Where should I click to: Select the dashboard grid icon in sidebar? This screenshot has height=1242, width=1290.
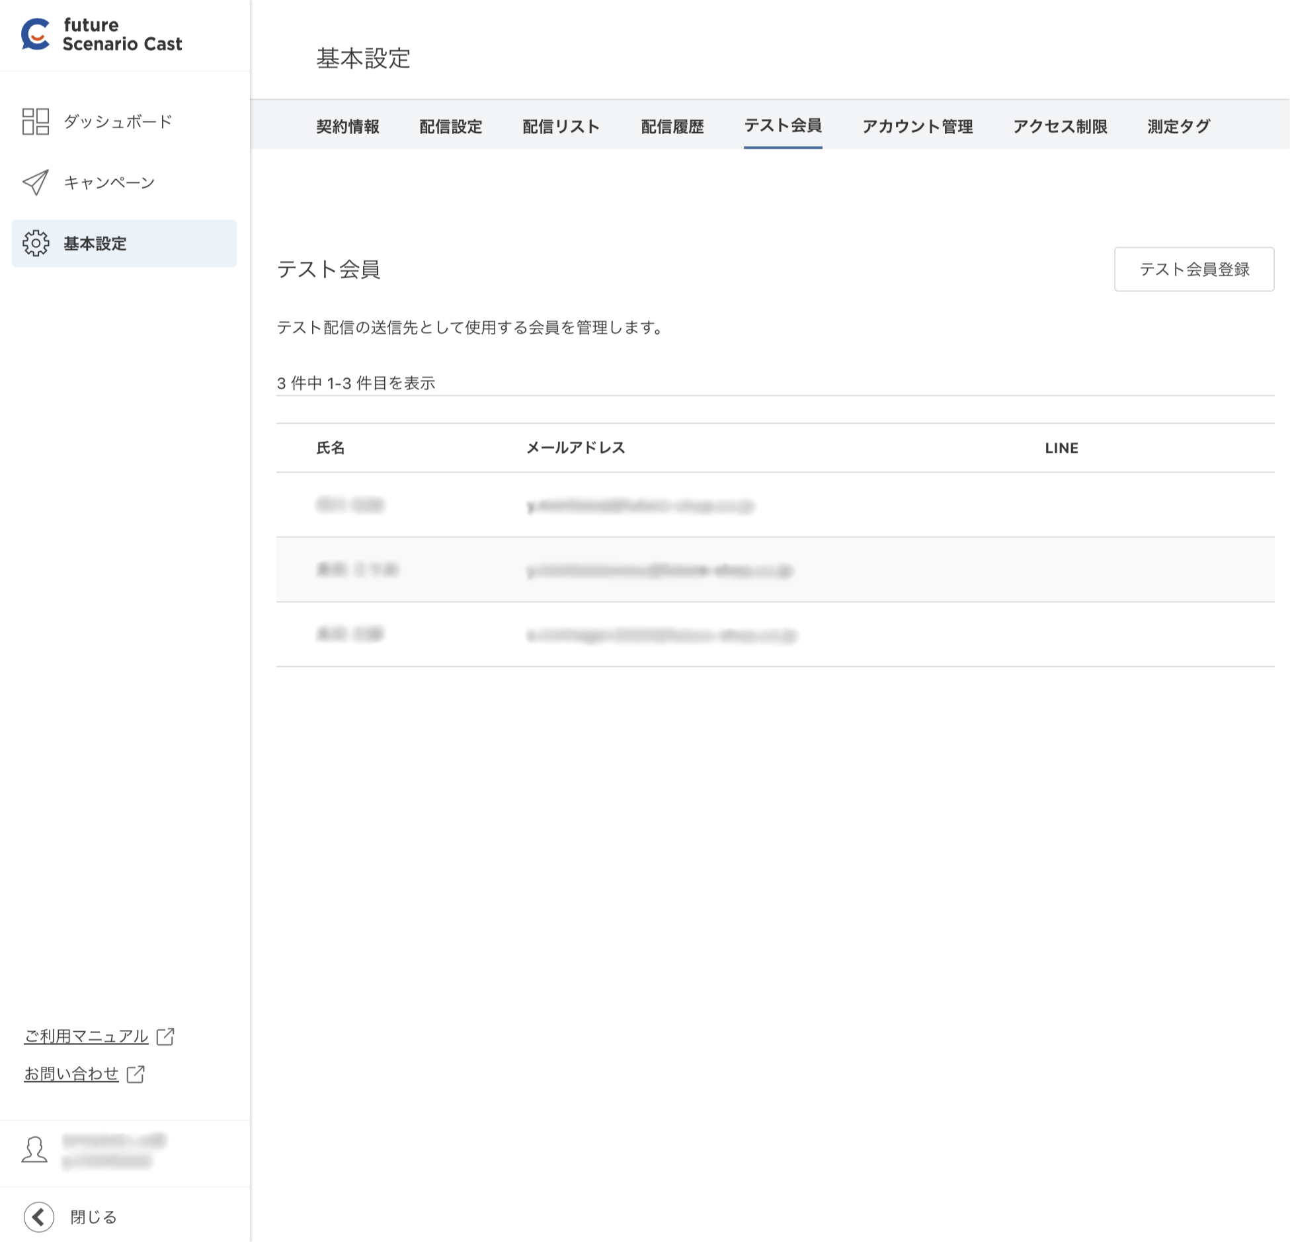[36, 122]
